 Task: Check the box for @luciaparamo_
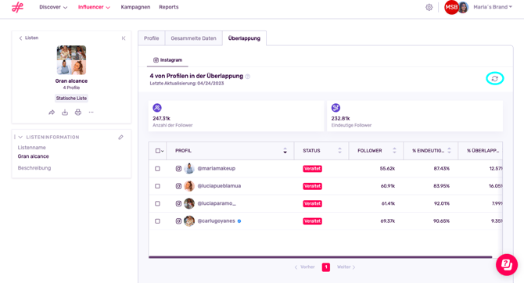point(157,203)
